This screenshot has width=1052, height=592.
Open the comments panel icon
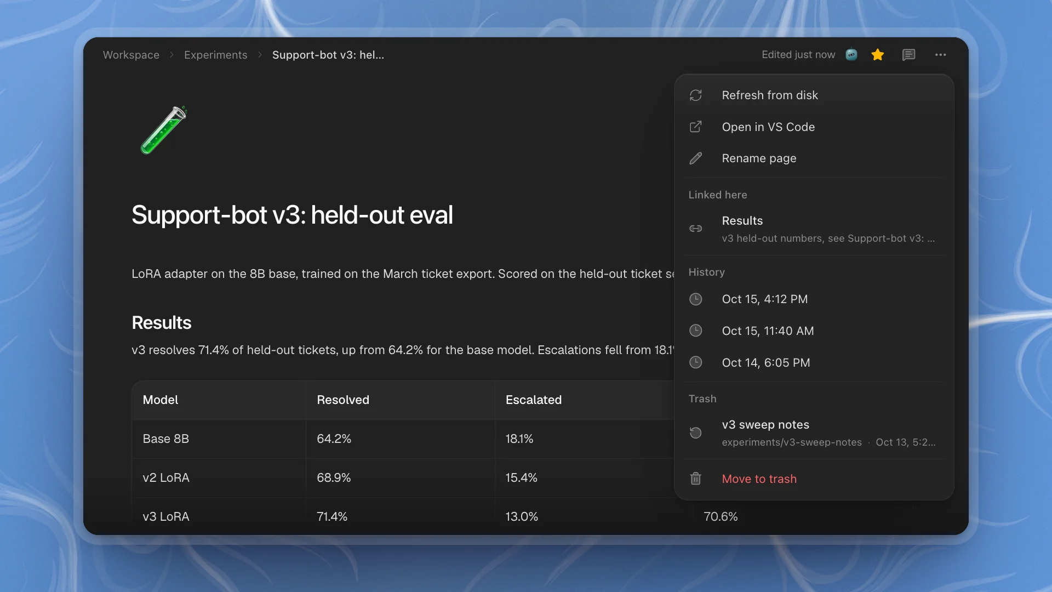coord(908,55)
